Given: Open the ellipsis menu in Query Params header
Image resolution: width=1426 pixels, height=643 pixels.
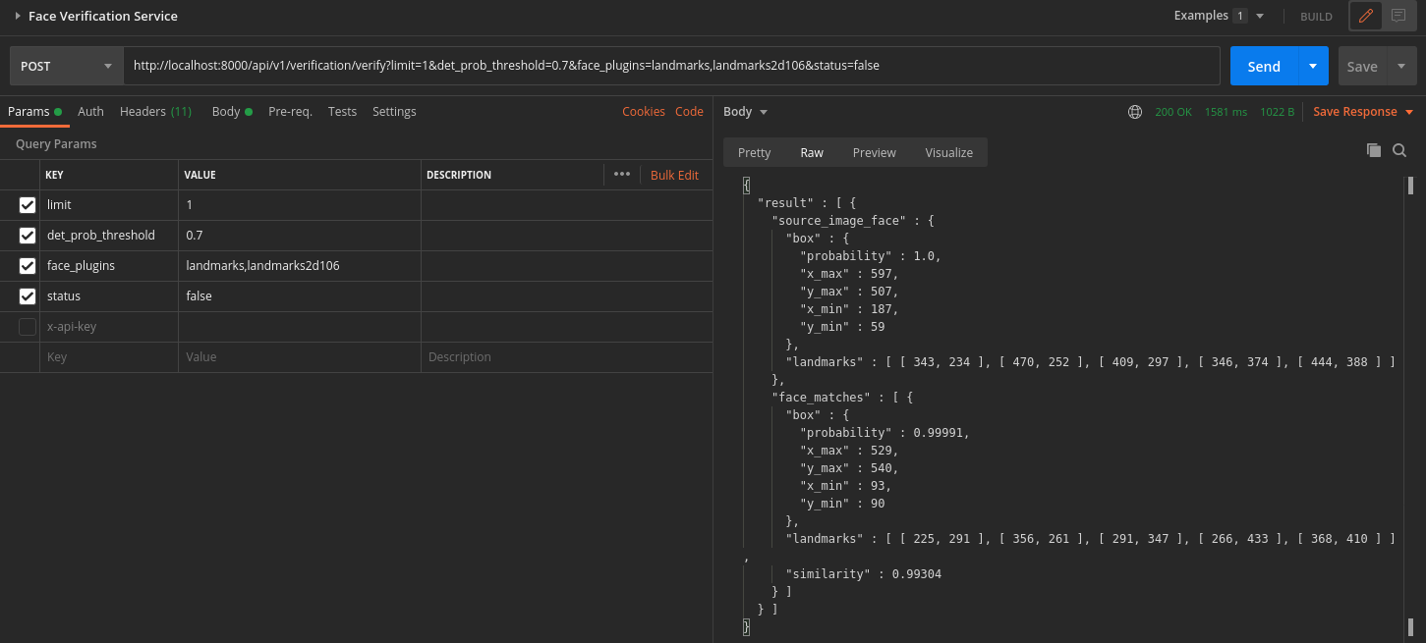Looking at the screenshot, I should tap(622, 174).
